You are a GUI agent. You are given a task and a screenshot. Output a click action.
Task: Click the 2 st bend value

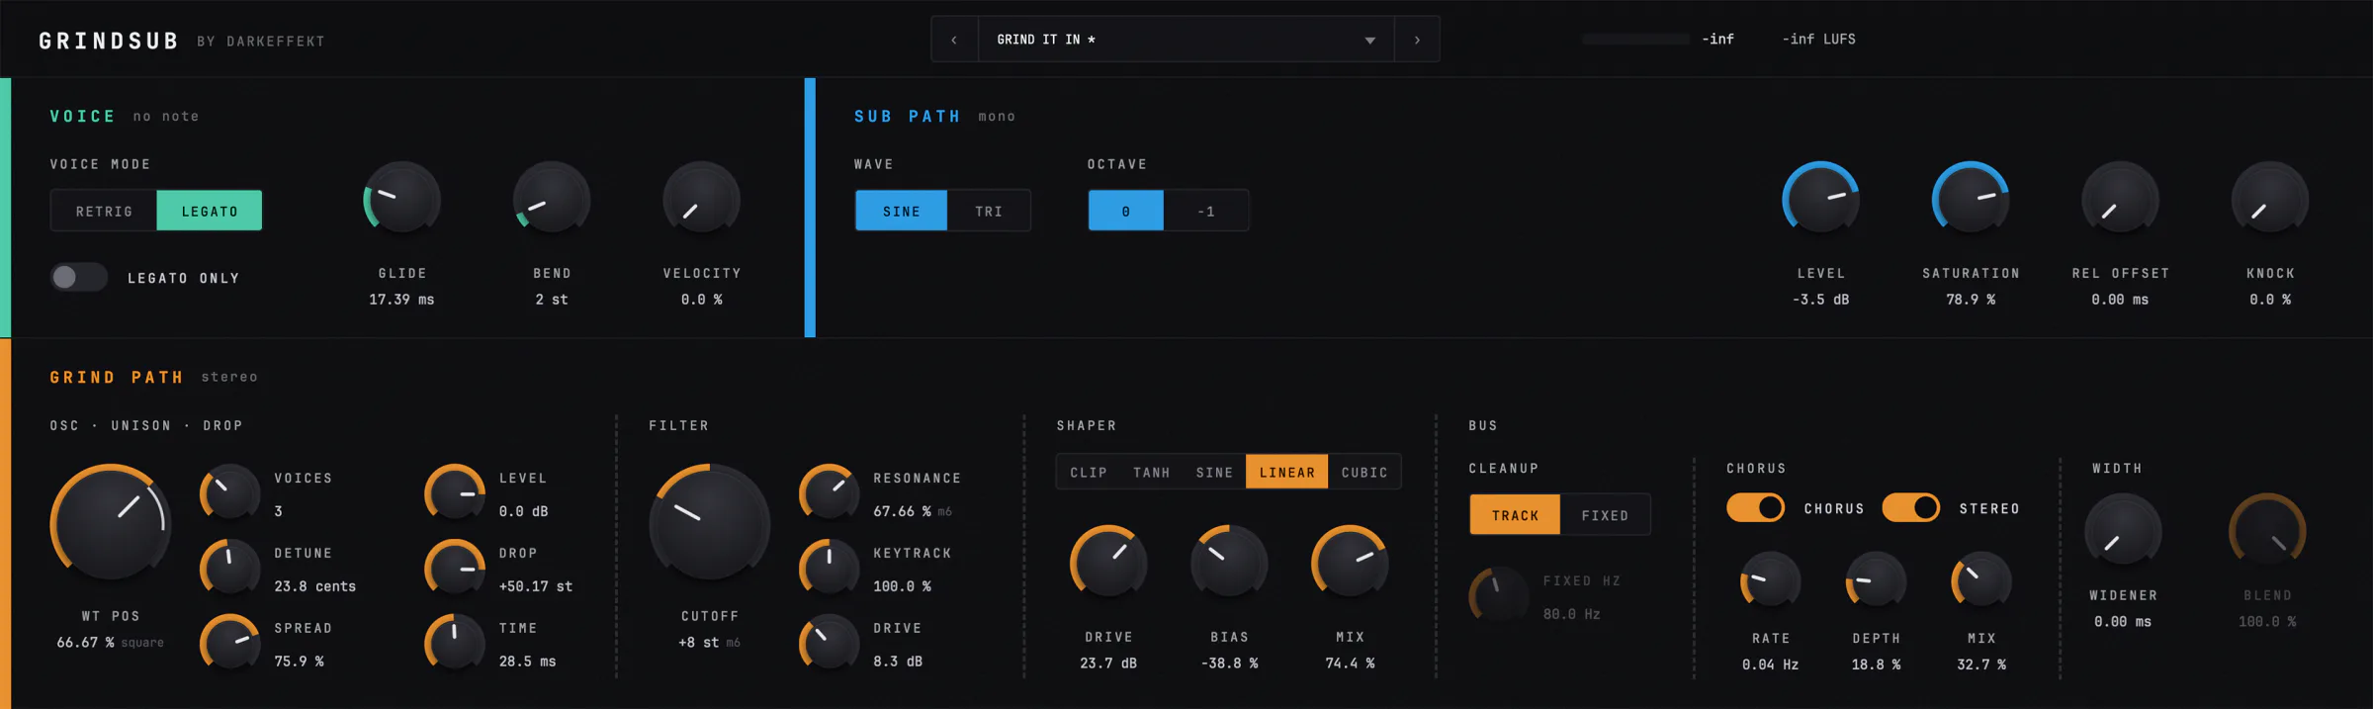click(552, 300)
